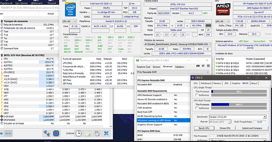272x142 pixels.
Task: Open qBittorrent desktop shortcut
Action: (x=37, y=3)
